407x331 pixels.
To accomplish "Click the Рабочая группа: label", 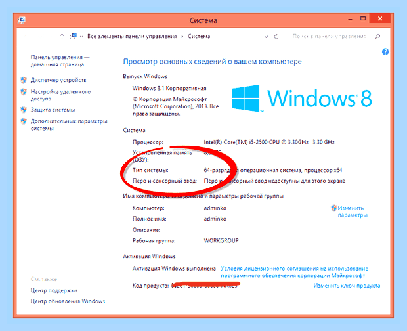I will [x=154, y=240].
